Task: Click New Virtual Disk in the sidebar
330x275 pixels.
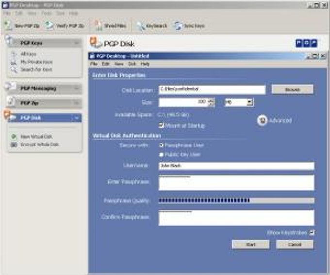Action: [36, 137]
